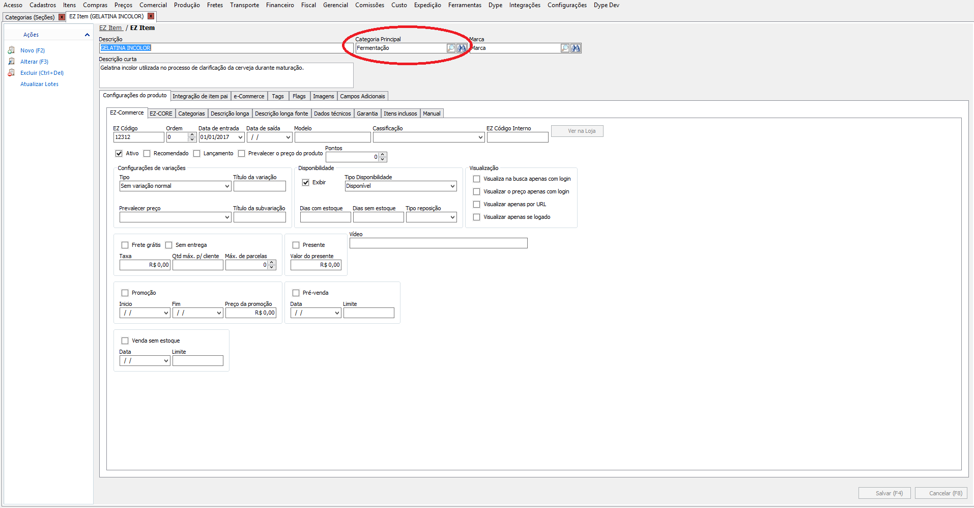Click the Novo (F2) action icon
This screenshot has height=508, width=974.
click(x=11, y=50)
